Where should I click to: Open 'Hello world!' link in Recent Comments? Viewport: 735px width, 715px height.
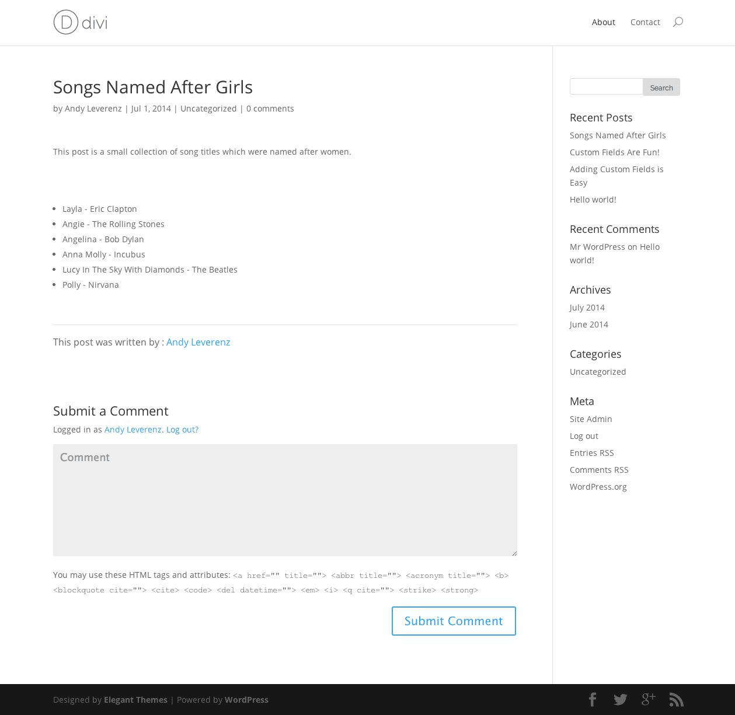click(615, 253)
